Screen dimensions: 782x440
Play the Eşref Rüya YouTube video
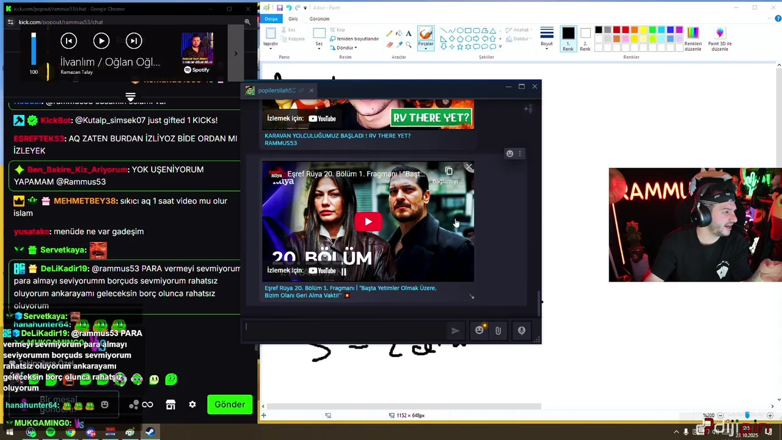(x=368, y=222)
